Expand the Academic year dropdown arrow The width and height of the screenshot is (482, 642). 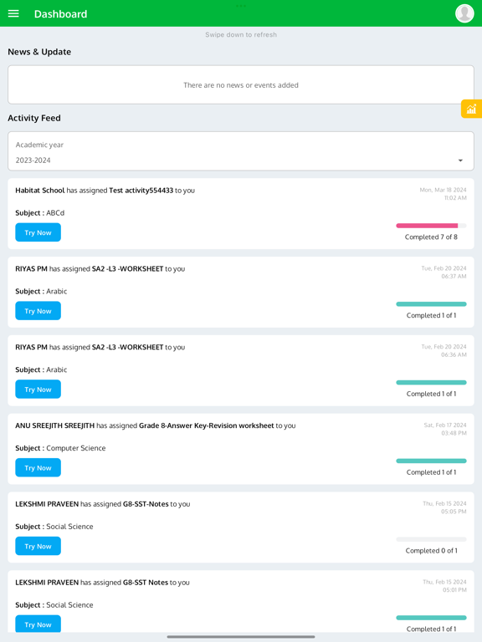[x=460, y=160]
